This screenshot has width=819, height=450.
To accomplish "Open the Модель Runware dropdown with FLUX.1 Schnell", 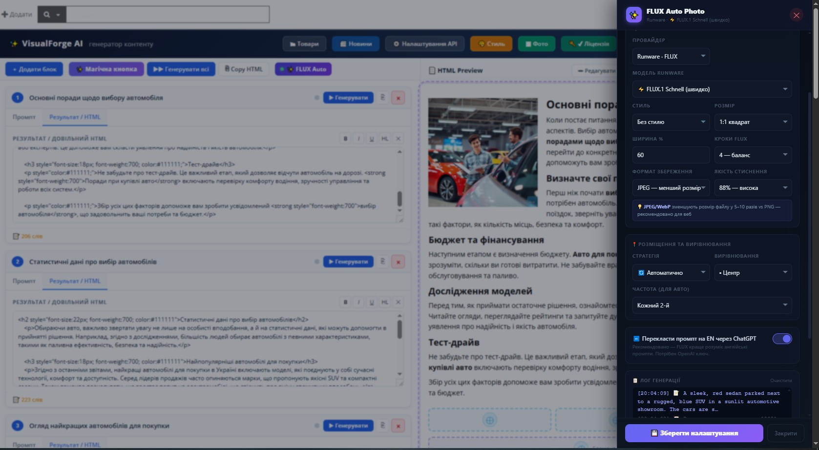I will (x=712, y=89).
